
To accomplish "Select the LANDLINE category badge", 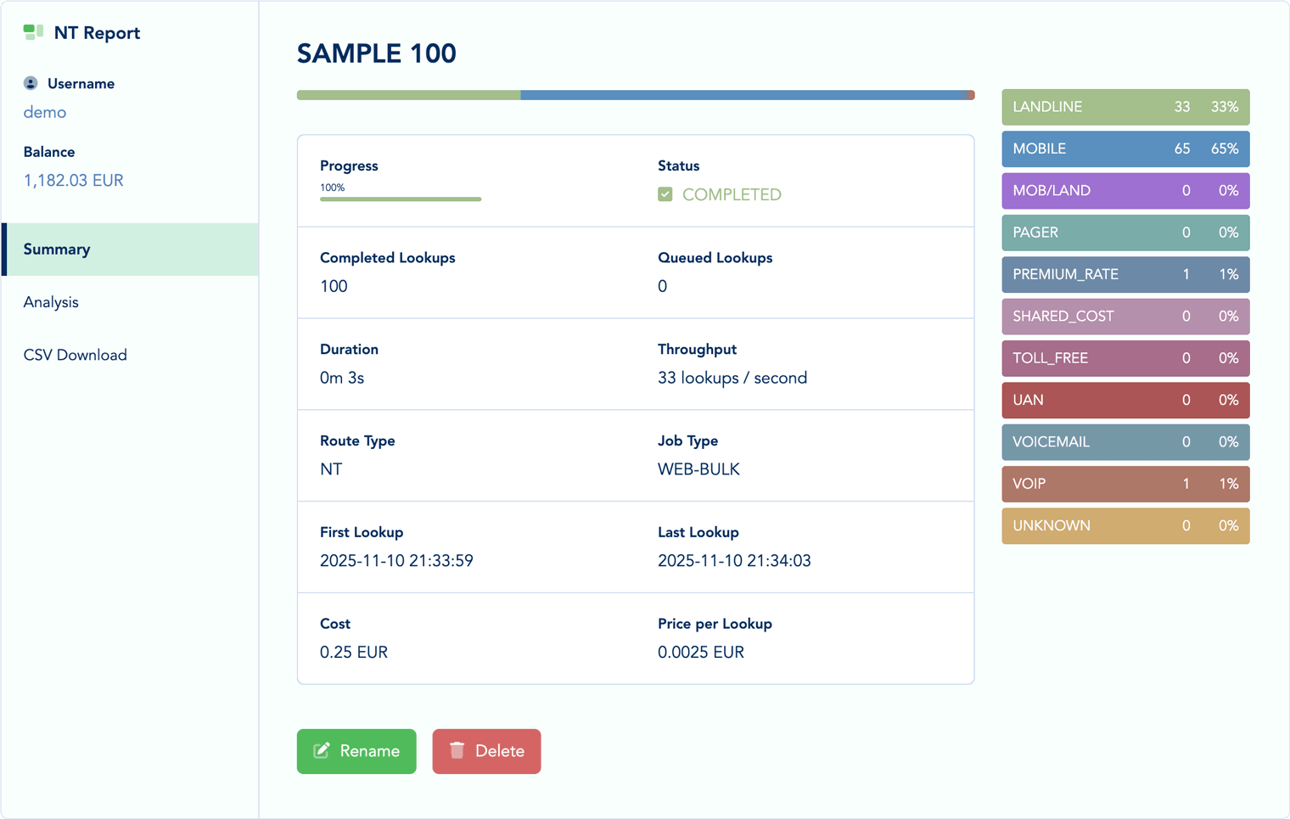I will pyautogui.click(x=1125, y=107).
